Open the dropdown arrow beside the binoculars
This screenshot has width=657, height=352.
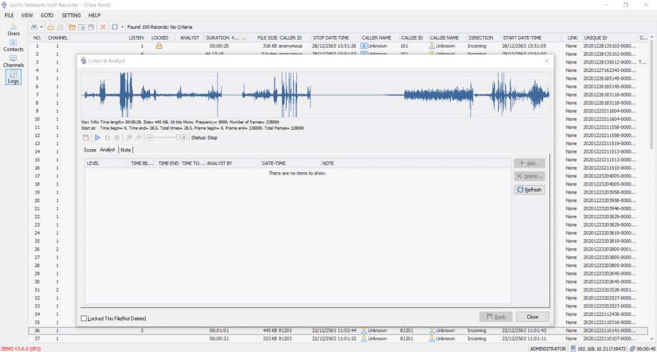coord(42,27)
